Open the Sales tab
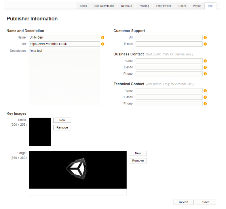Screen dimensions: 226x209 (83, 6)
